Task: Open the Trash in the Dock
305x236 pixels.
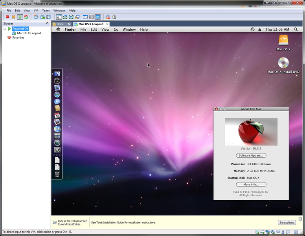Action: [x=57, y=174]
